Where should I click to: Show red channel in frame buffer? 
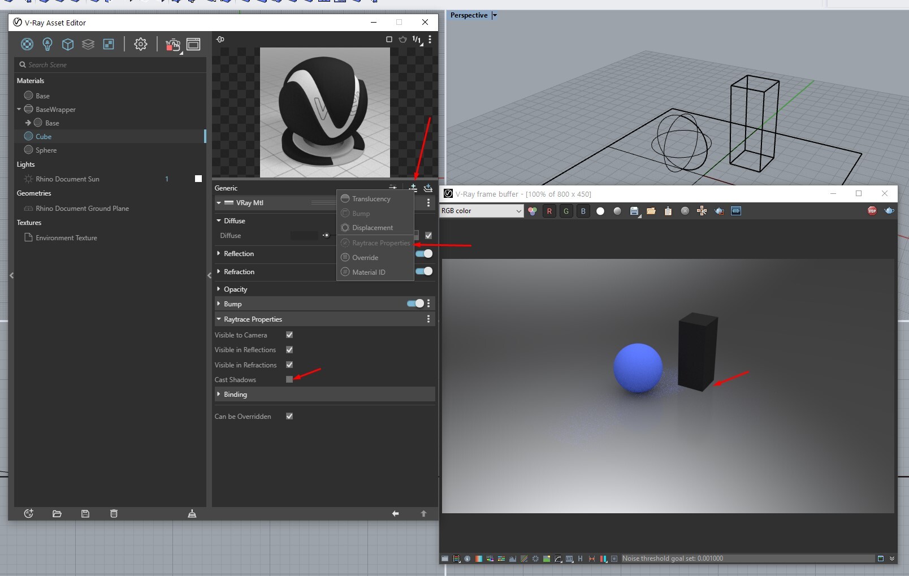coord(549,211)
